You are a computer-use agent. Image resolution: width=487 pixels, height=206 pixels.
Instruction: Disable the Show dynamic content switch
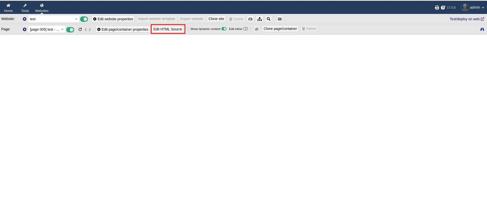click(x=224, y=29)
